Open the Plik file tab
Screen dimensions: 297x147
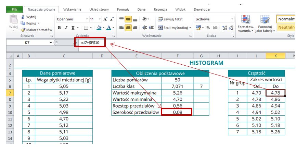point(14,10)
